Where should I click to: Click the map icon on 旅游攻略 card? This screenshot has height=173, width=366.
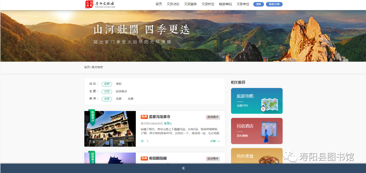point(269,105)
